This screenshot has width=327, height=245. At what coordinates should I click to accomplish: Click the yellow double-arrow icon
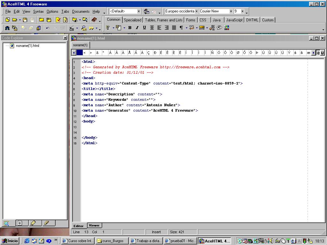(x=91, y=28)
